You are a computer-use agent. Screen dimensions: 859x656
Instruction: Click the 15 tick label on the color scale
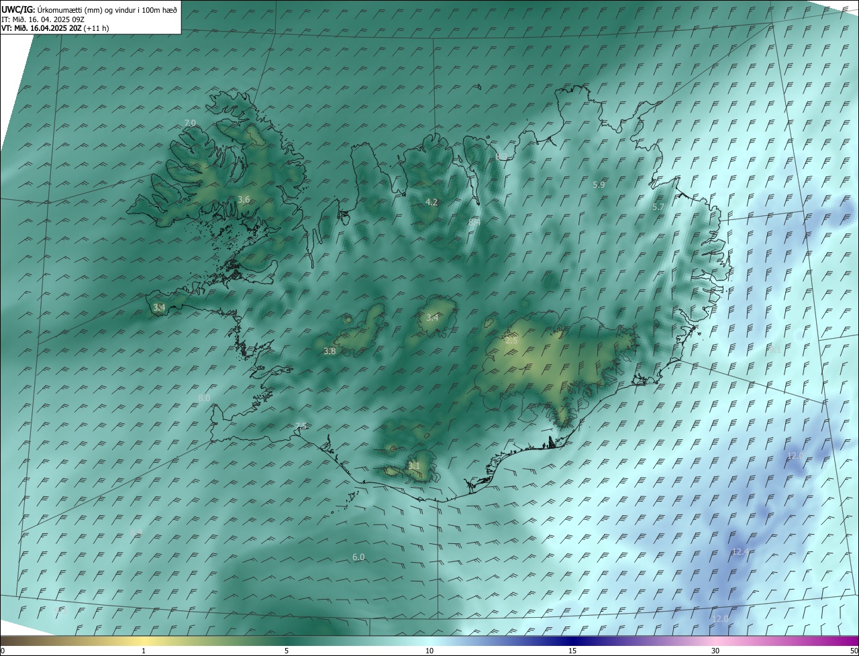[572, 651]
